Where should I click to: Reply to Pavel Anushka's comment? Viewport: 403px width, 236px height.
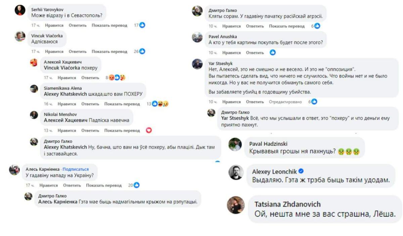[x=255, y=53]
